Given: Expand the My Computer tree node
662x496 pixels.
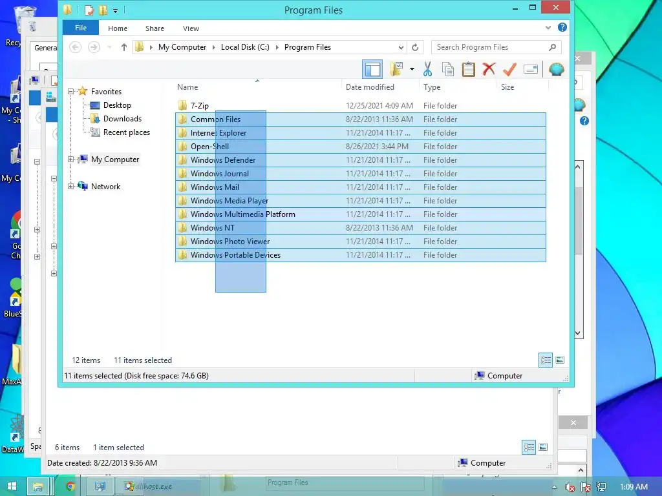Looking at the screenshot, I should click(70, 160).
